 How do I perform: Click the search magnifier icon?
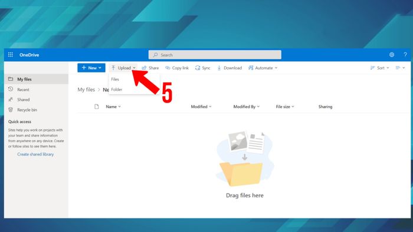point(155,55)
